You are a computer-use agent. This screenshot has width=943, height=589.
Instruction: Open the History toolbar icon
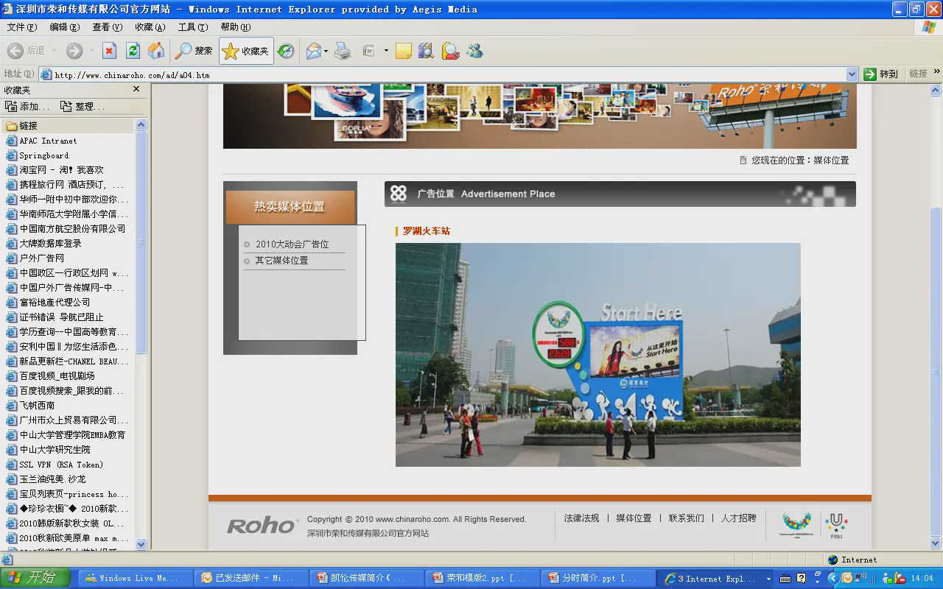coord(286,51)
